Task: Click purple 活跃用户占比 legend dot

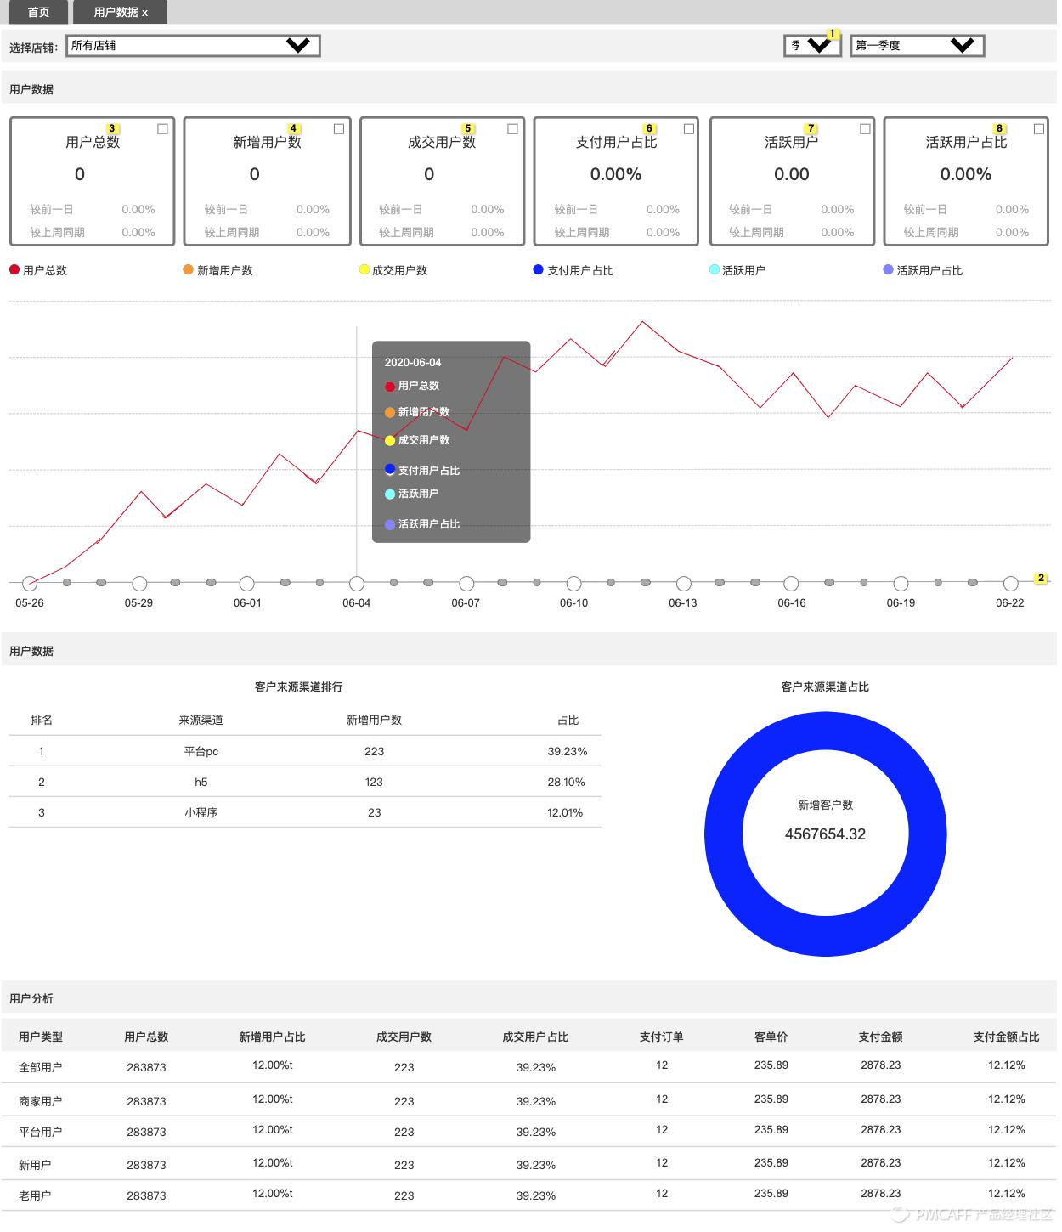Action: 889,269
